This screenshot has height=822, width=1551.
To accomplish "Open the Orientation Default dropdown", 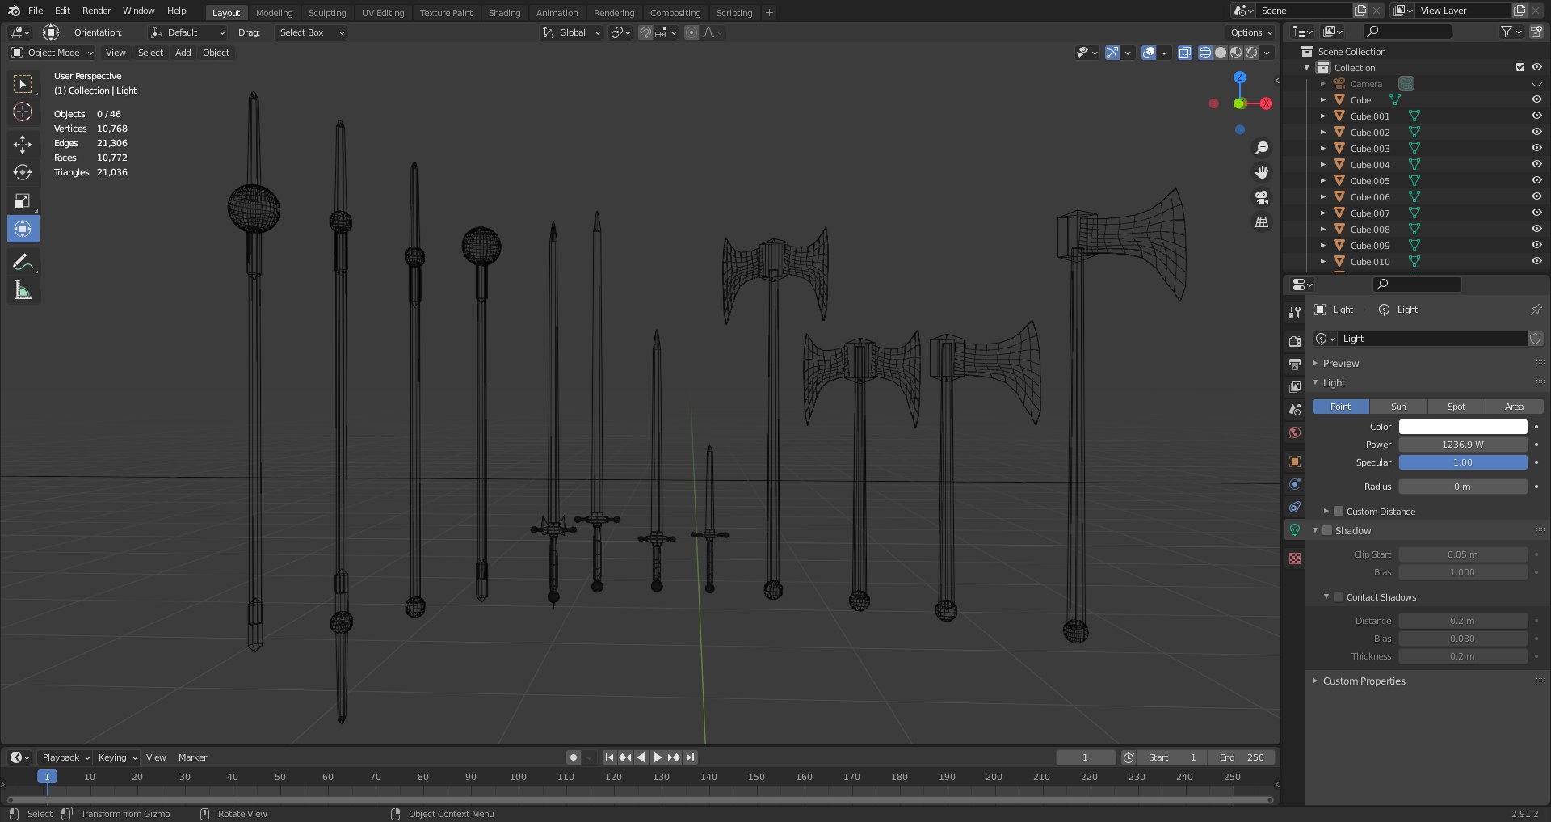I will (187, 32).
